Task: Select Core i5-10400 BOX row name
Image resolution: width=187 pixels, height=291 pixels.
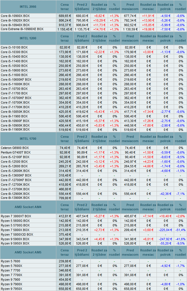Action: [x=14, y=57]
